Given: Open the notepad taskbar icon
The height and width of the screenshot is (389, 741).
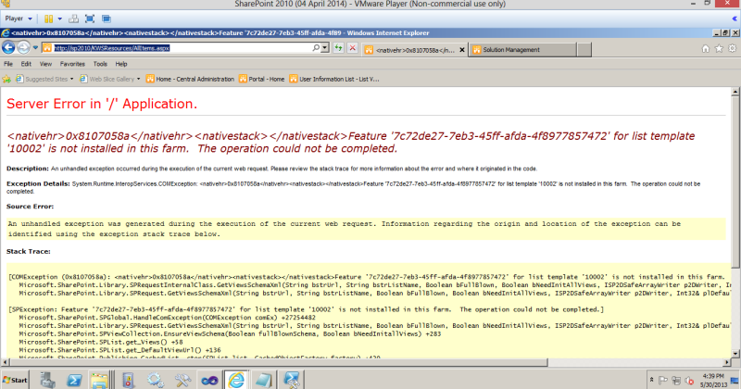Looking at the screenshot, I should [263, 380].
